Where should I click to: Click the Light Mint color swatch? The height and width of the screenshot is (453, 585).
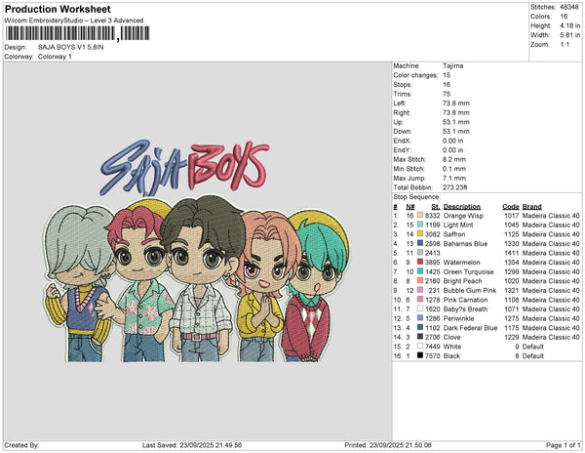coord(420,225)
